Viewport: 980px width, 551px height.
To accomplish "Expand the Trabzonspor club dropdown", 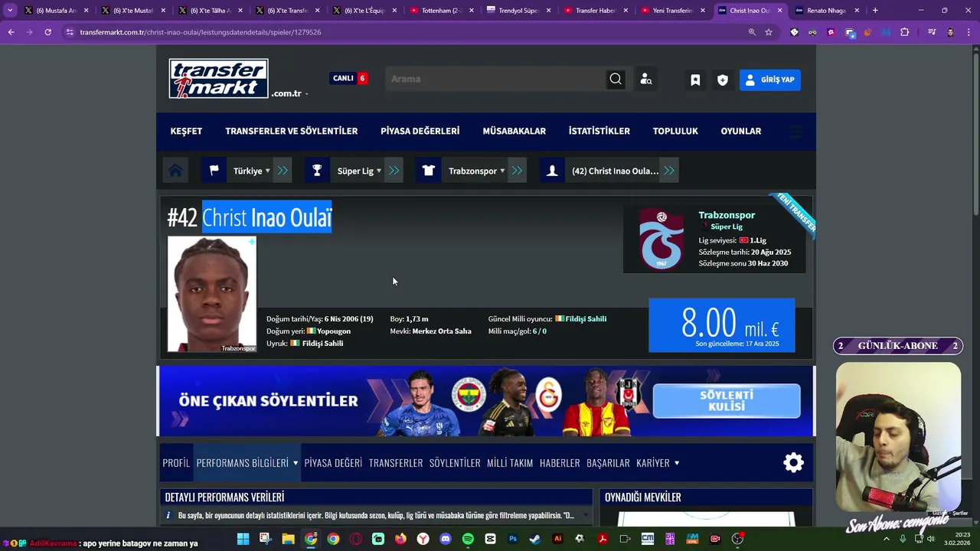I will 477,171.
